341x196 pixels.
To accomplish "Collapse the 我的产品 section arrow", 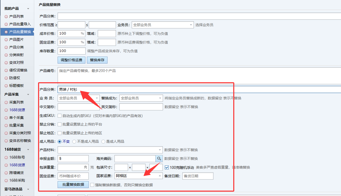I will click(28, 9).
